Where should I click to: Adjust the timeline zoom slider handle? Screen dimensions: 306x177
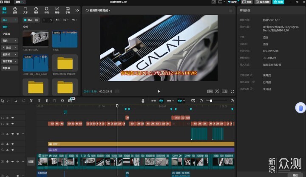pos(211,101)
